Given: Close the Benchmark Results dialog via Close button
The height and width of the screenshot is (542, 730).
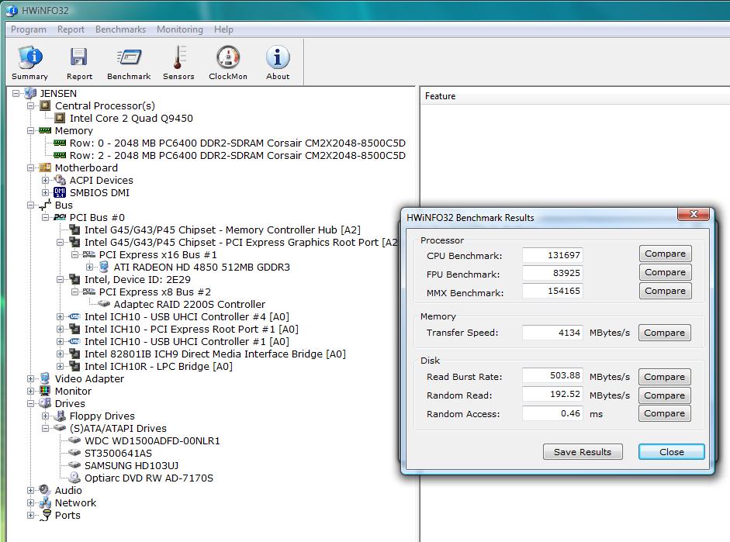Looking at the screenshot, I should 671,452.
